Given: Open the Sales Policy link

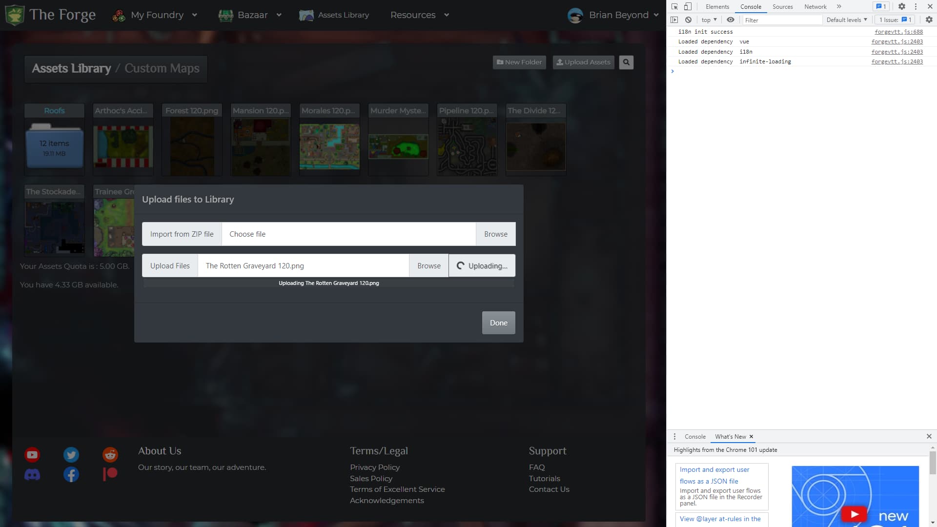Looking at the screenshot, I should tap(371, 479).
